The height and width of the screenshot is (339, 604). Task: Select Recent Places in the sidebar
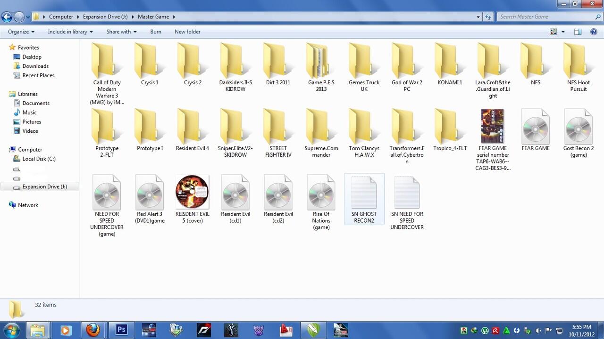[x=38, y=75]
